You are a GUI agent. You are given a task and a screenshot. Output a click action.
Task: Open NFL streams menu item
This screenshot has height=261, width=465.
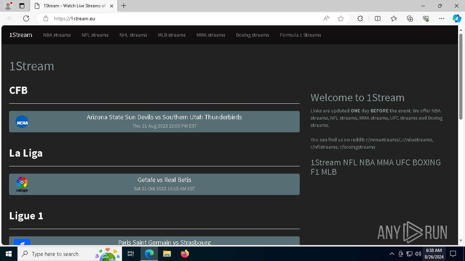95,35
